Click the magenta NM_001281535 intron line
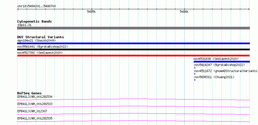 tap(133, 121)
